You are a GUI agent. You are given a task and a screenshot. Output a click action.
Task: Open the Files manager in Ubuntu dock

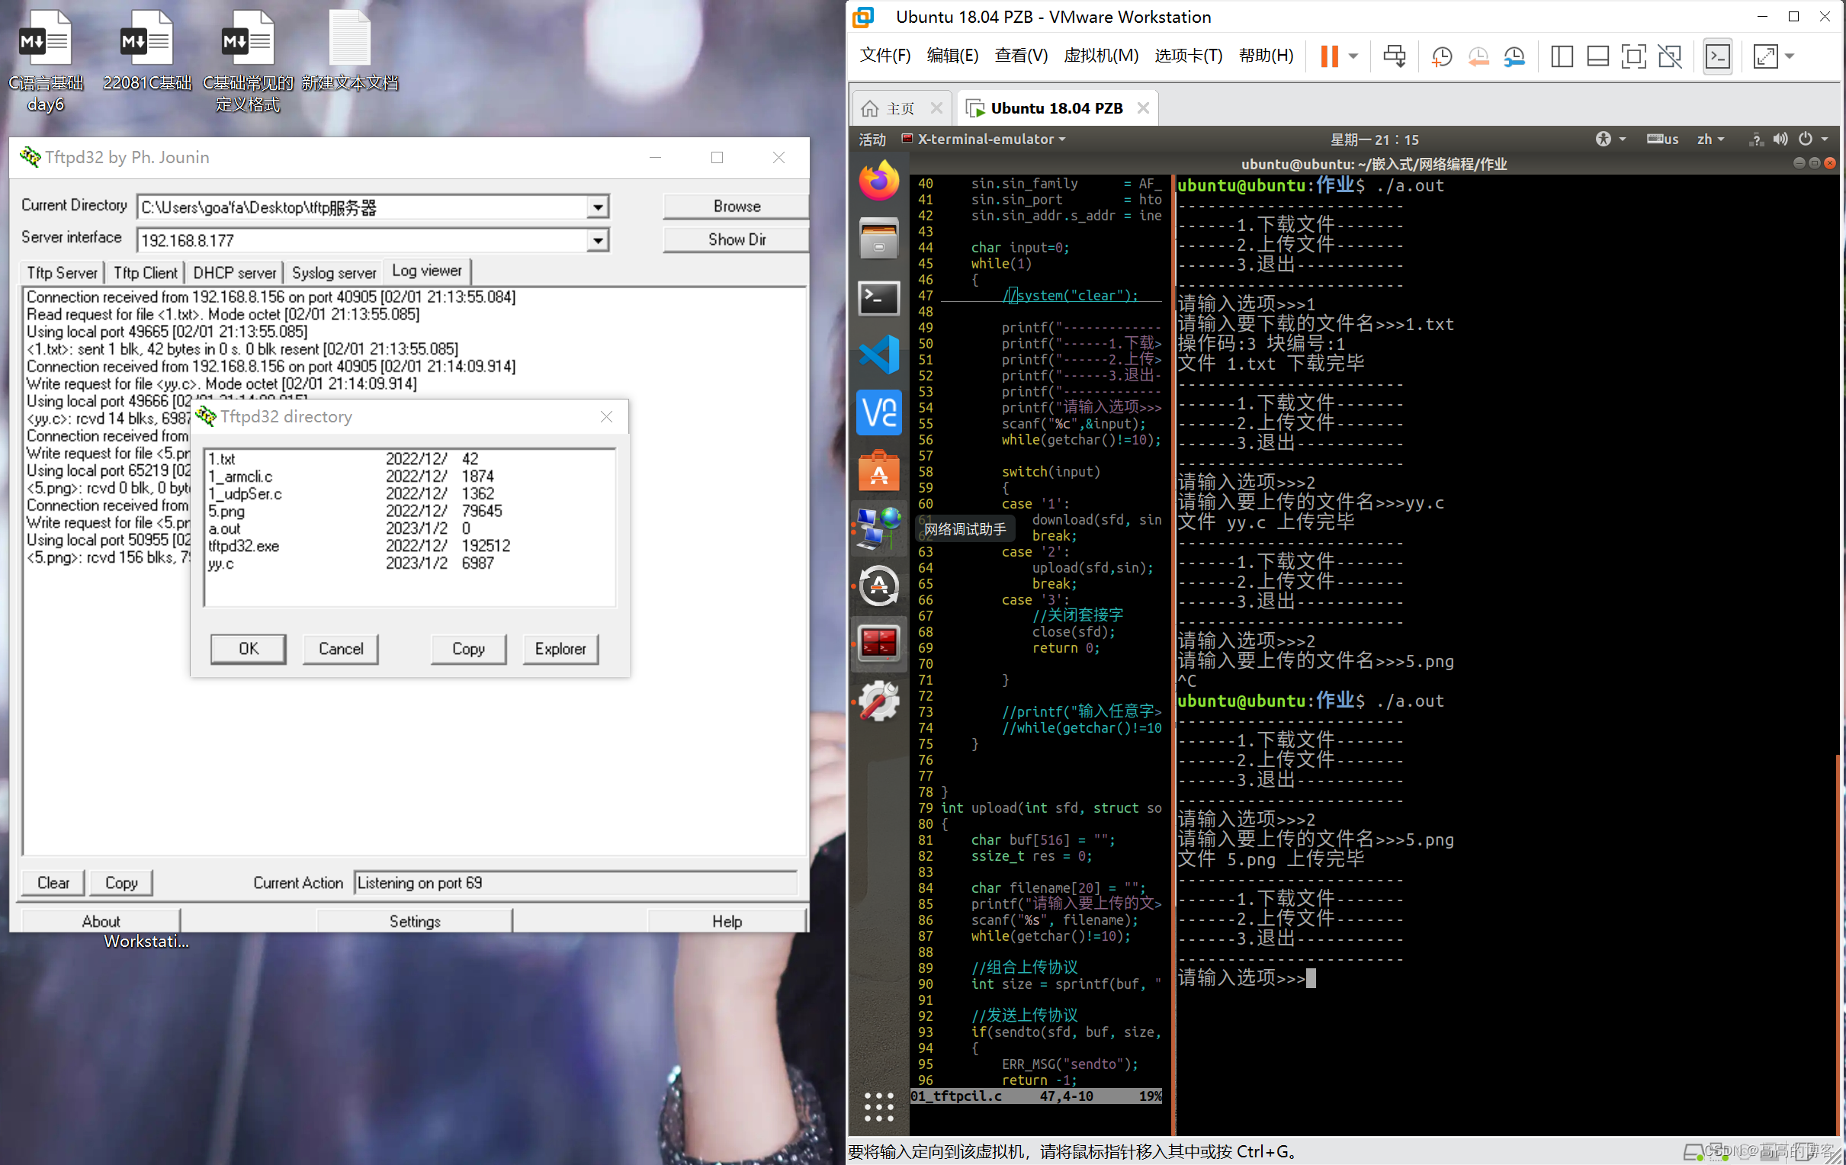pos(878,239)
